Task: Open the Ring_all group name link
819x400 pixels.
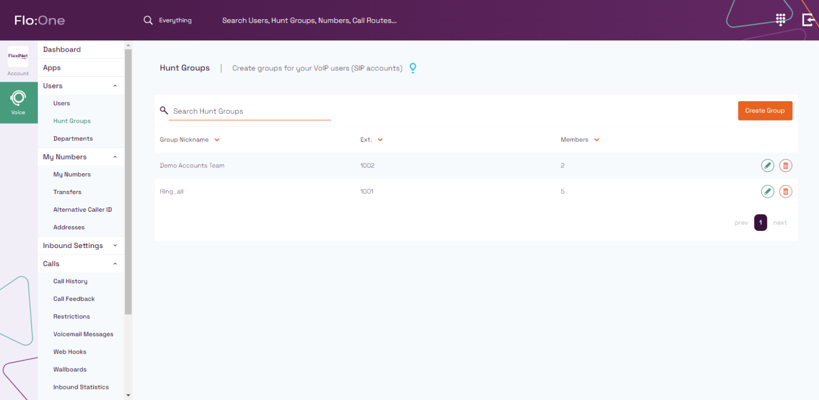Action: pyautogui.click(x=172, y=191)
